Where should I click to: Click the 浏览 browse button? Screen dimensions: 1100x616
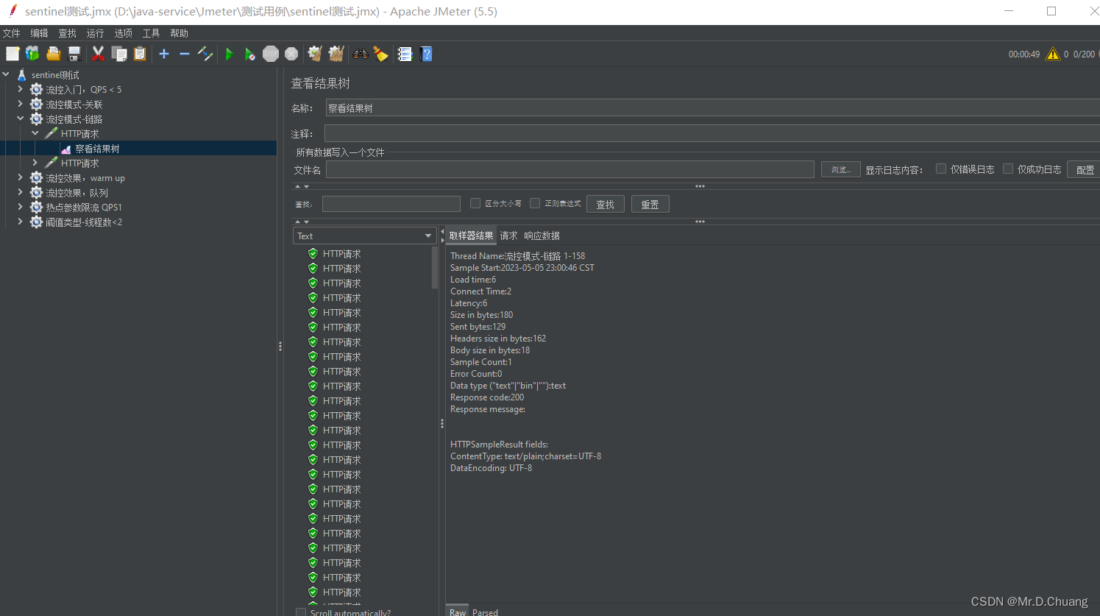(840, 169)
